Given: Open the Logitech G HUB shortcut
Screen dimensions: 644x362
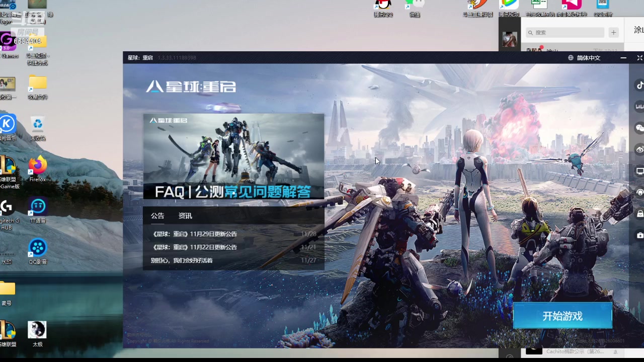Looking at the screenshot, I should [x=7, y=215].
